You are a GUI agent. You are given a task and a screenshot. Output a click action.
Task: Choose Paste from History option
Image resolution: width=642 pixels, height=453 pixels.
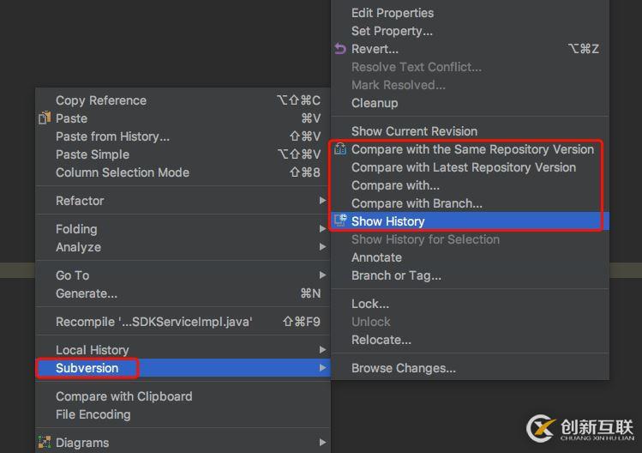[x=112, y=136]
